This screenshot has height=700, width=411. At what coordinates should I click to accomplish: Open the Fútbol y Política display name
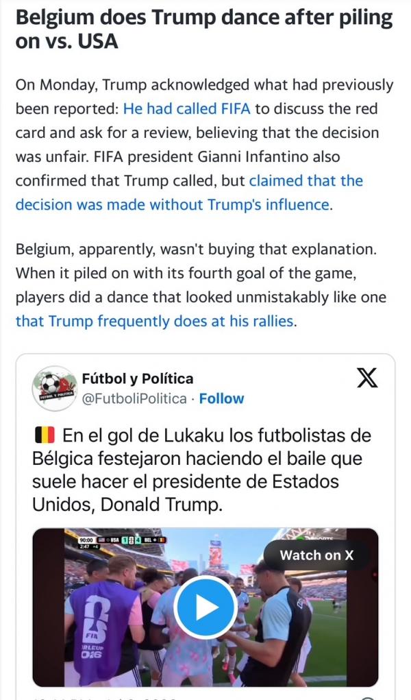click(138, 378)
